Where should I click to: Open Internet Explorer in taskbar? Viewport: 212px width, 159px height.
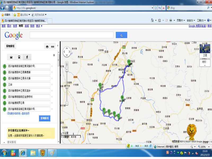click(23, 153)
